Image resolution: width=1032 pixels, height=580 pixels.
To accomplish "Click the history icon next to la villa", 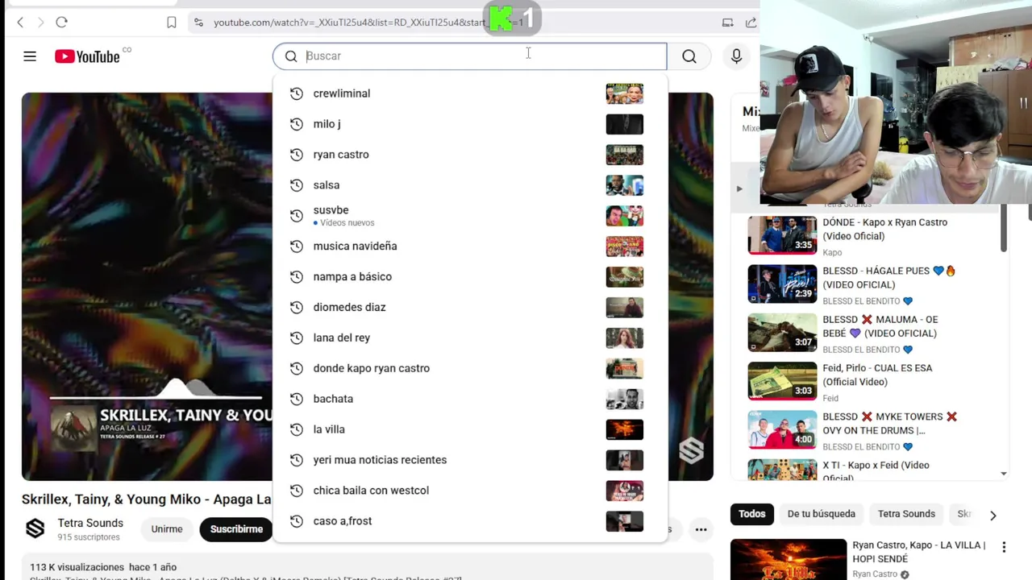I will click(x=297, y=429).
